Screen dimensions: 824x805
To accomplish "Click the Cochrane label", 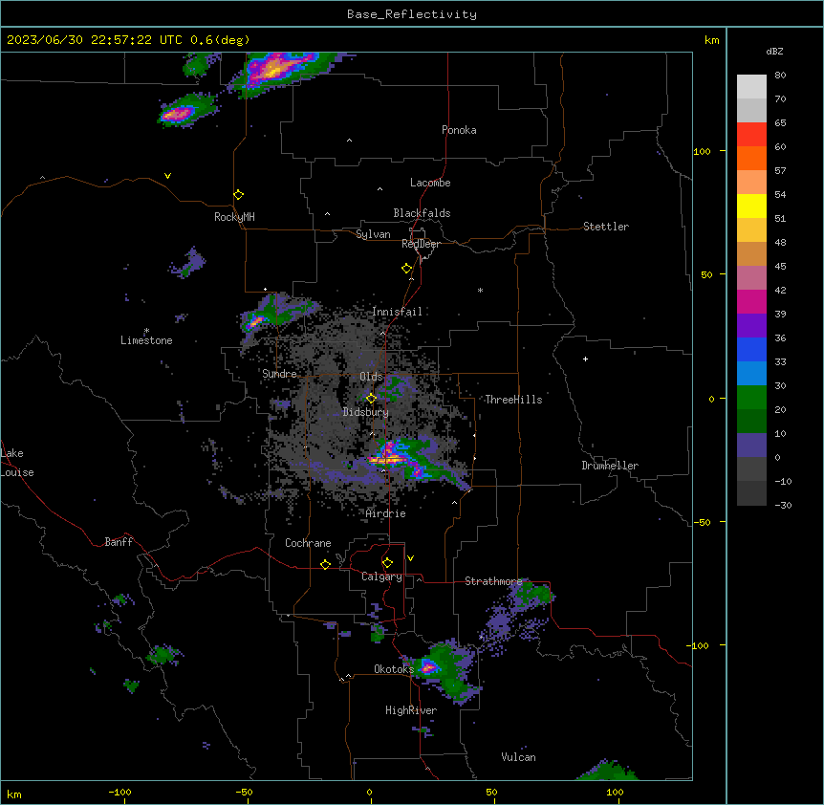I will click(308, 543).
